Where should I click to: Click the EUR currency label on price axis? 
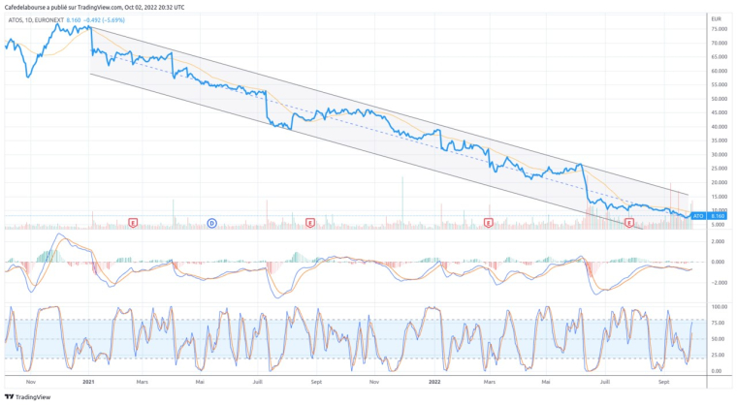click(716, 18)
